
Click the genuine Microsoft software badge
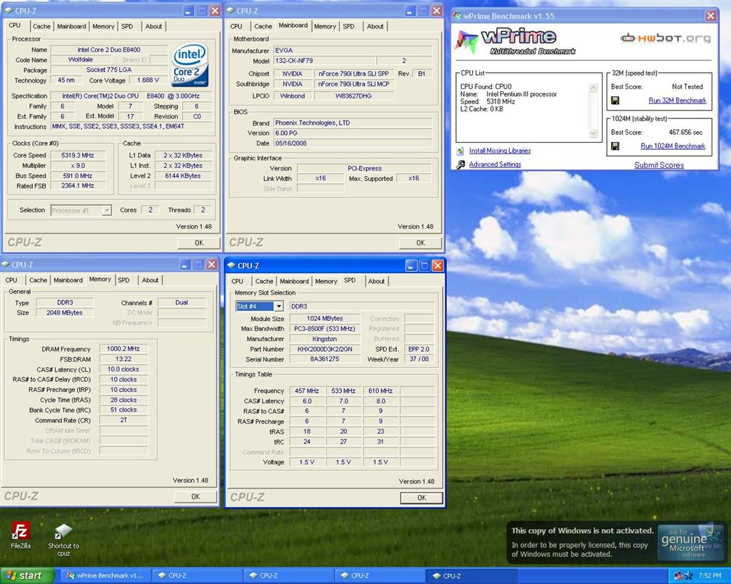(690, 542)
